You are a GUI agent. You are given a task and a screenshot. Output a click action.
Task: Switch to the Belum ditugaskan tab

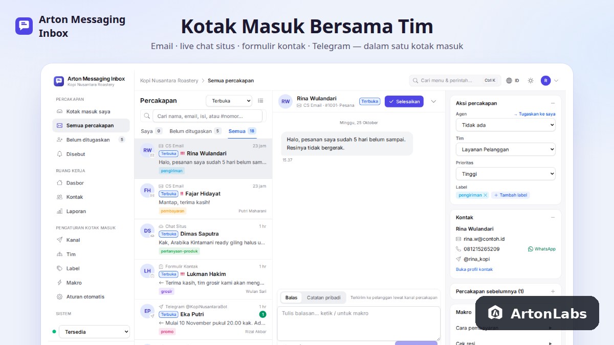click(x=195, y=131)
